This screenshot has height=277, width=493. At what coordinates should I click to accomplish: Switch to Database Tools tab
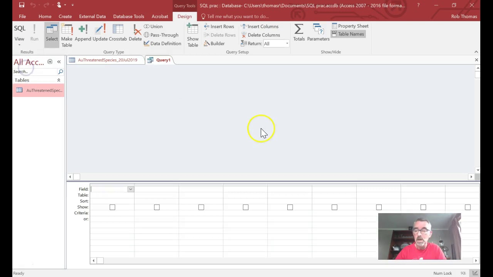(x=129, y=17)
